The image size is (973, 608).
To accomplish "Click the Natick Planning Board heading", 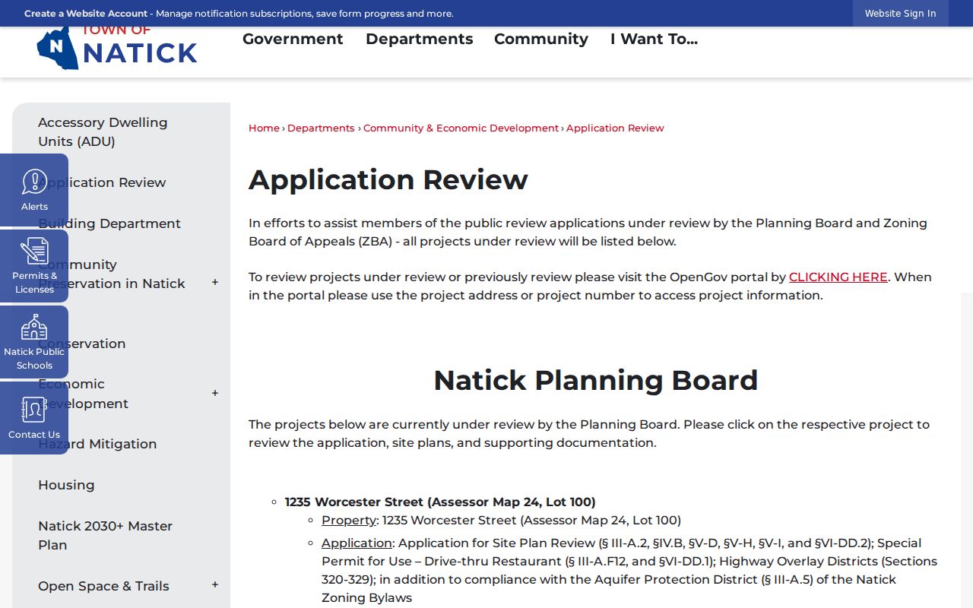I will click(x=595, y=380).
